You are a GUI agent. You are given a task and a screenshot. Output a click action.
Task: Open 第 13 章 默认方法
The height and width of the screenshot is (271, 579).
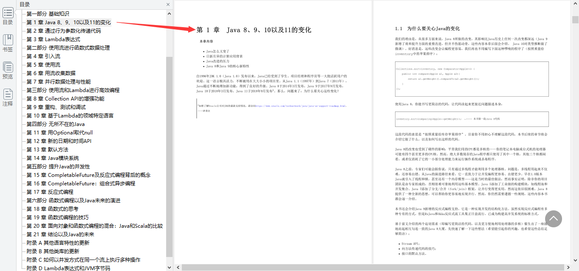pyautogui.click(x=47, y=149)
